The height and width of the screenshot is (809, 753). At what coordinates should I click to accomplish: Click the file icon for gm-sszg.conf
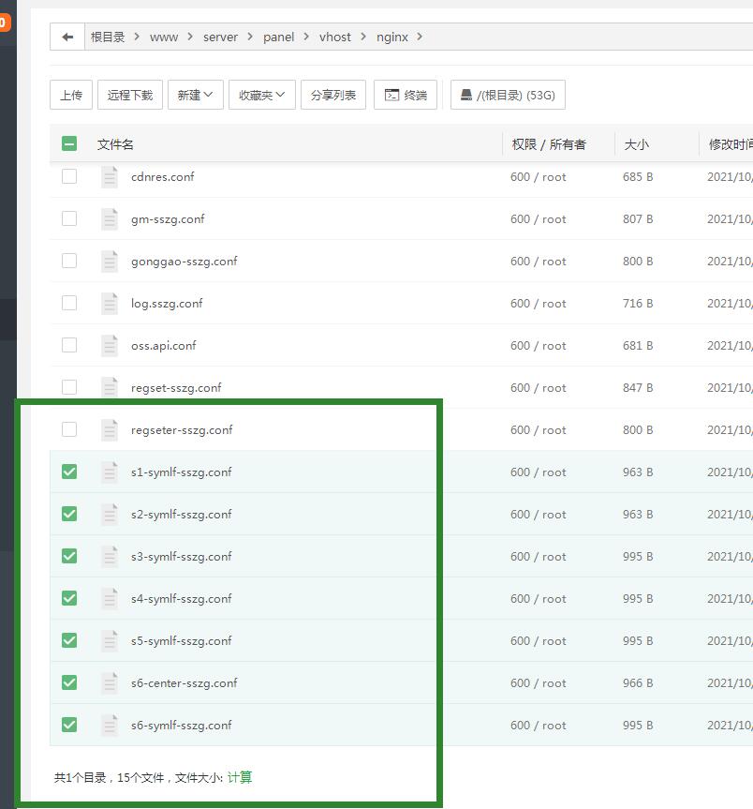click(x=110, y=218)
